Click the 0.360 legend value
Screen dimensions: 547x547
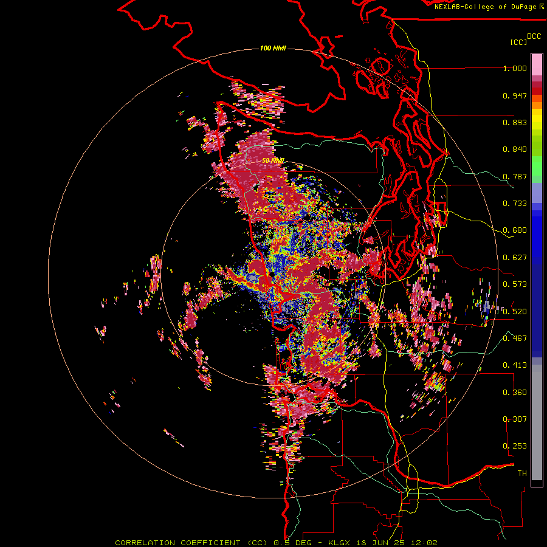pyautogui.click(x=515, y=393)
